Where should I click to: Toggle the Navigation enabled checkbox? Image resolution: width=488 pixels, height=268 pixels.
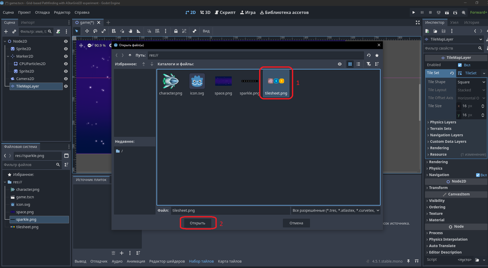coord(478,175)
